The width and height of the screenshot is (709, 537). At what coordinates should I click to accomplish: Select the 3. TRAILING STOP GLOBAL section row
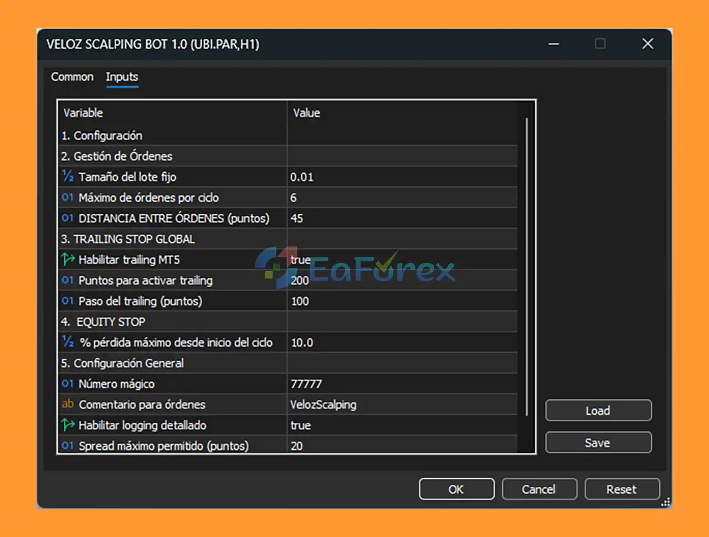pyautogui.click(x=128, y=239)
